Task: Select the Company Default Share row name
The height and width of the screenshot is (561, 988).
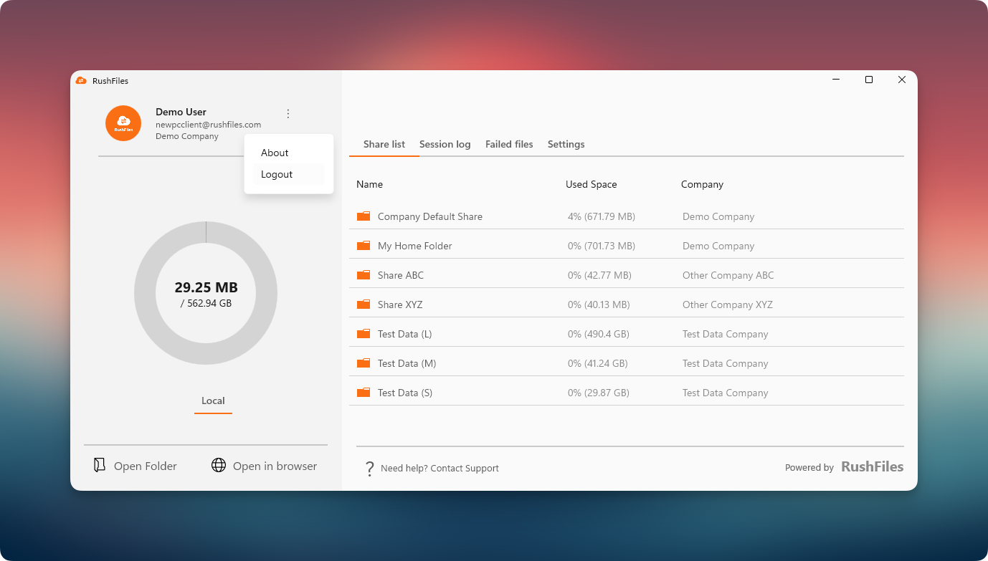Action: pyautogui.click(x=430, y=216)
